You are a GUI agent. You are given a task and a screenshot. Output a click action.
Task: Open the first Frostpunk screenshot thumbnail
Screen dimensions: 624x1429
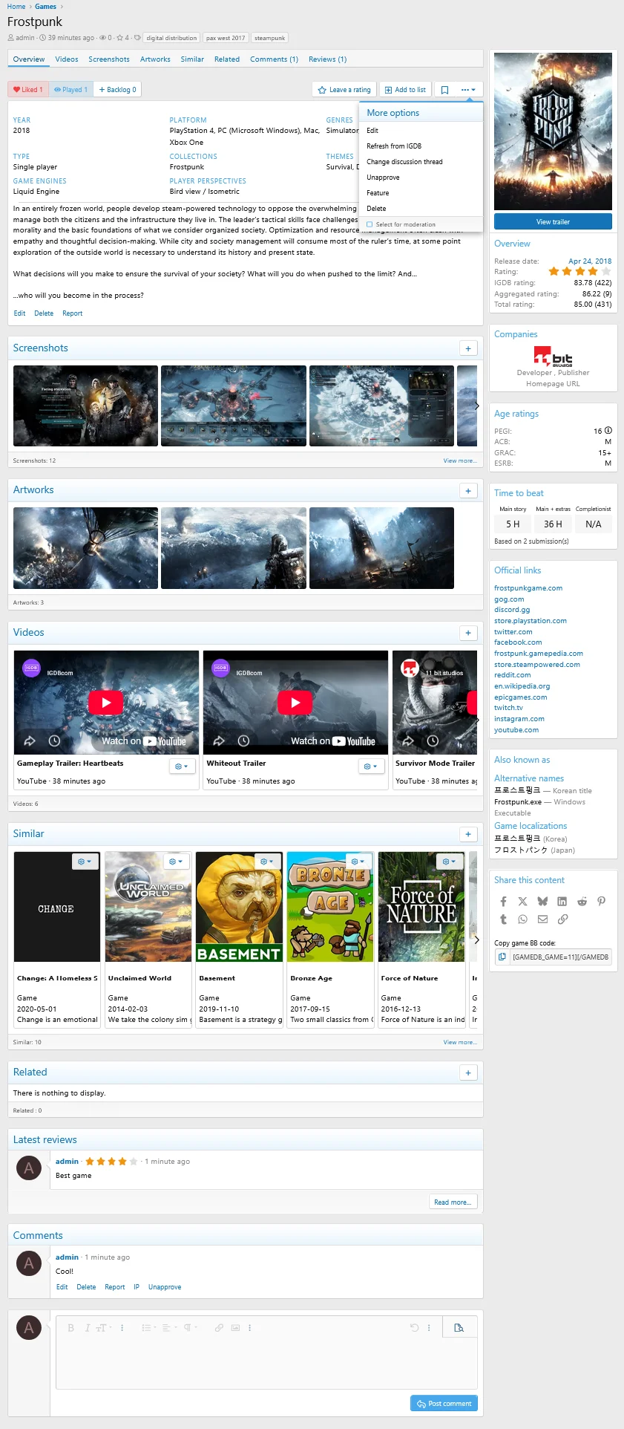click(x=85, y=406)
